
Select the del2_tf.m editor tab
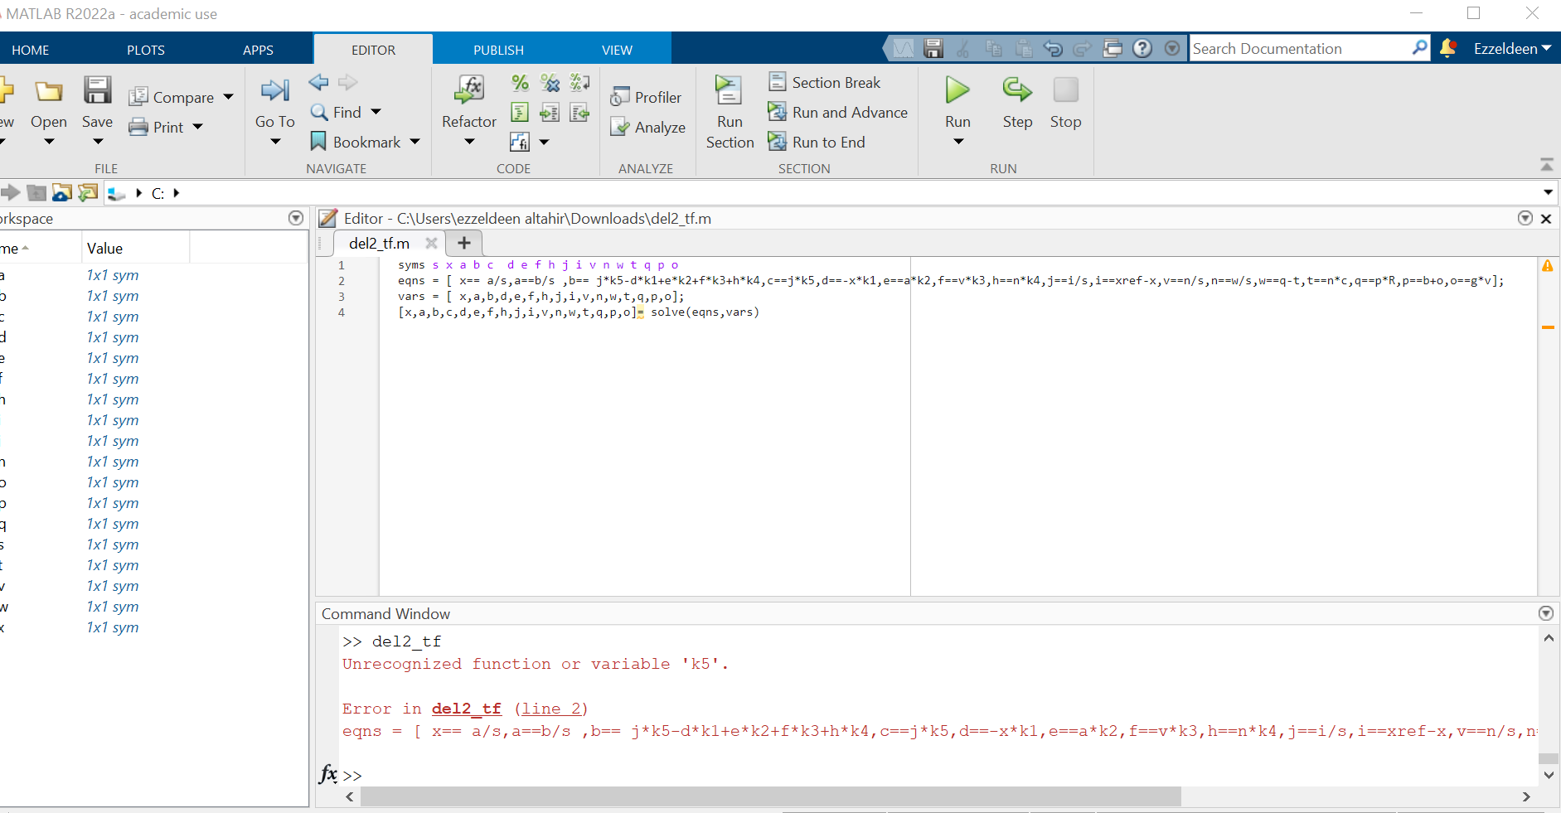coord(379,243)
